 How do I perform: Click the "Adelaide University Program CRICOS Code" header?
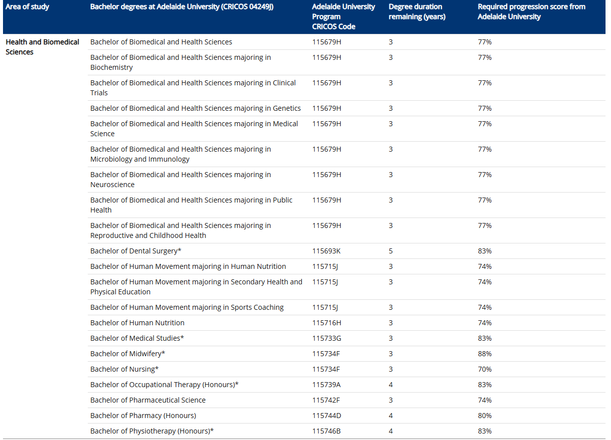(x=343, y=16)
